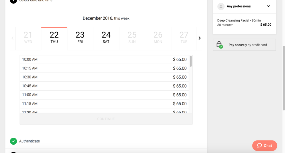Pick the 10:30 AM appointment slot

(104, 77)
